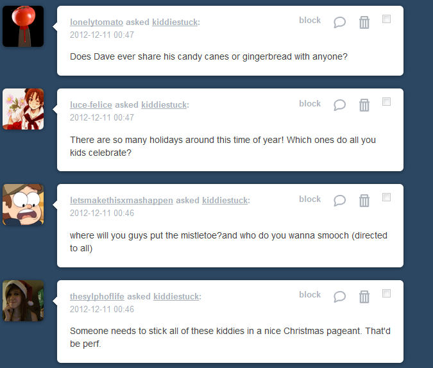Open the reply bubble on lonelytomato's ask
Image resolution: width=433 pixels, height=368 pixels.
click(339, 22)
